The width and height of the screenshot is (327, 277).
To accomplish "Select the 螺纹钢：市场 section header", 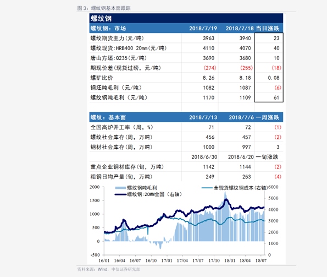I will pyautogui.click(x=108, y=28).
